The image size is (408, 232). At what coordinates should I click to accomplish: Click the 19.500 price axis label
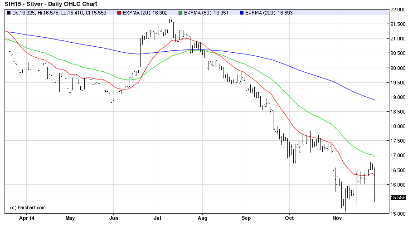[398, 83]
